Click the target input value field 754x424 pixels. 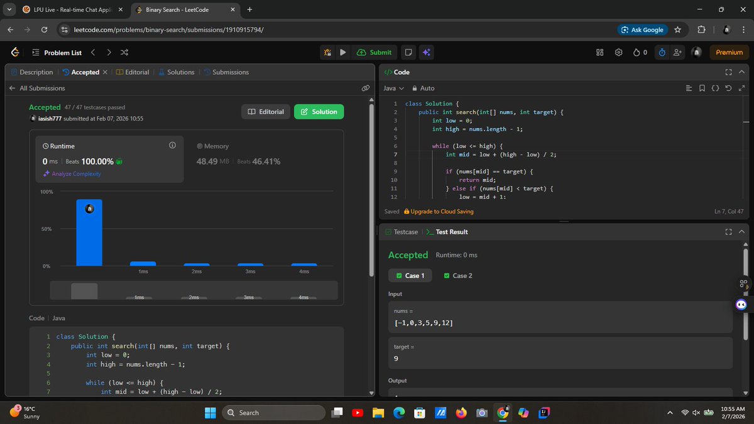[560, 353]
